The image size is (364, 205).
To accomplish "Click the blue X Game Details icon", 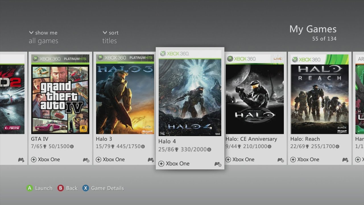I will (85, 188).
